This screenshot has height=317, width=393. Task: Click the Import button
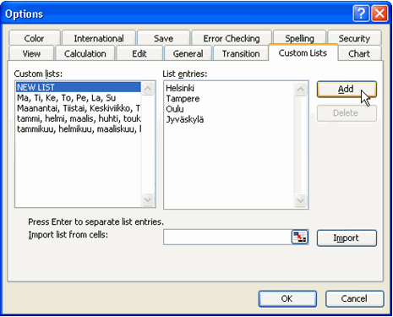(347, 238)
